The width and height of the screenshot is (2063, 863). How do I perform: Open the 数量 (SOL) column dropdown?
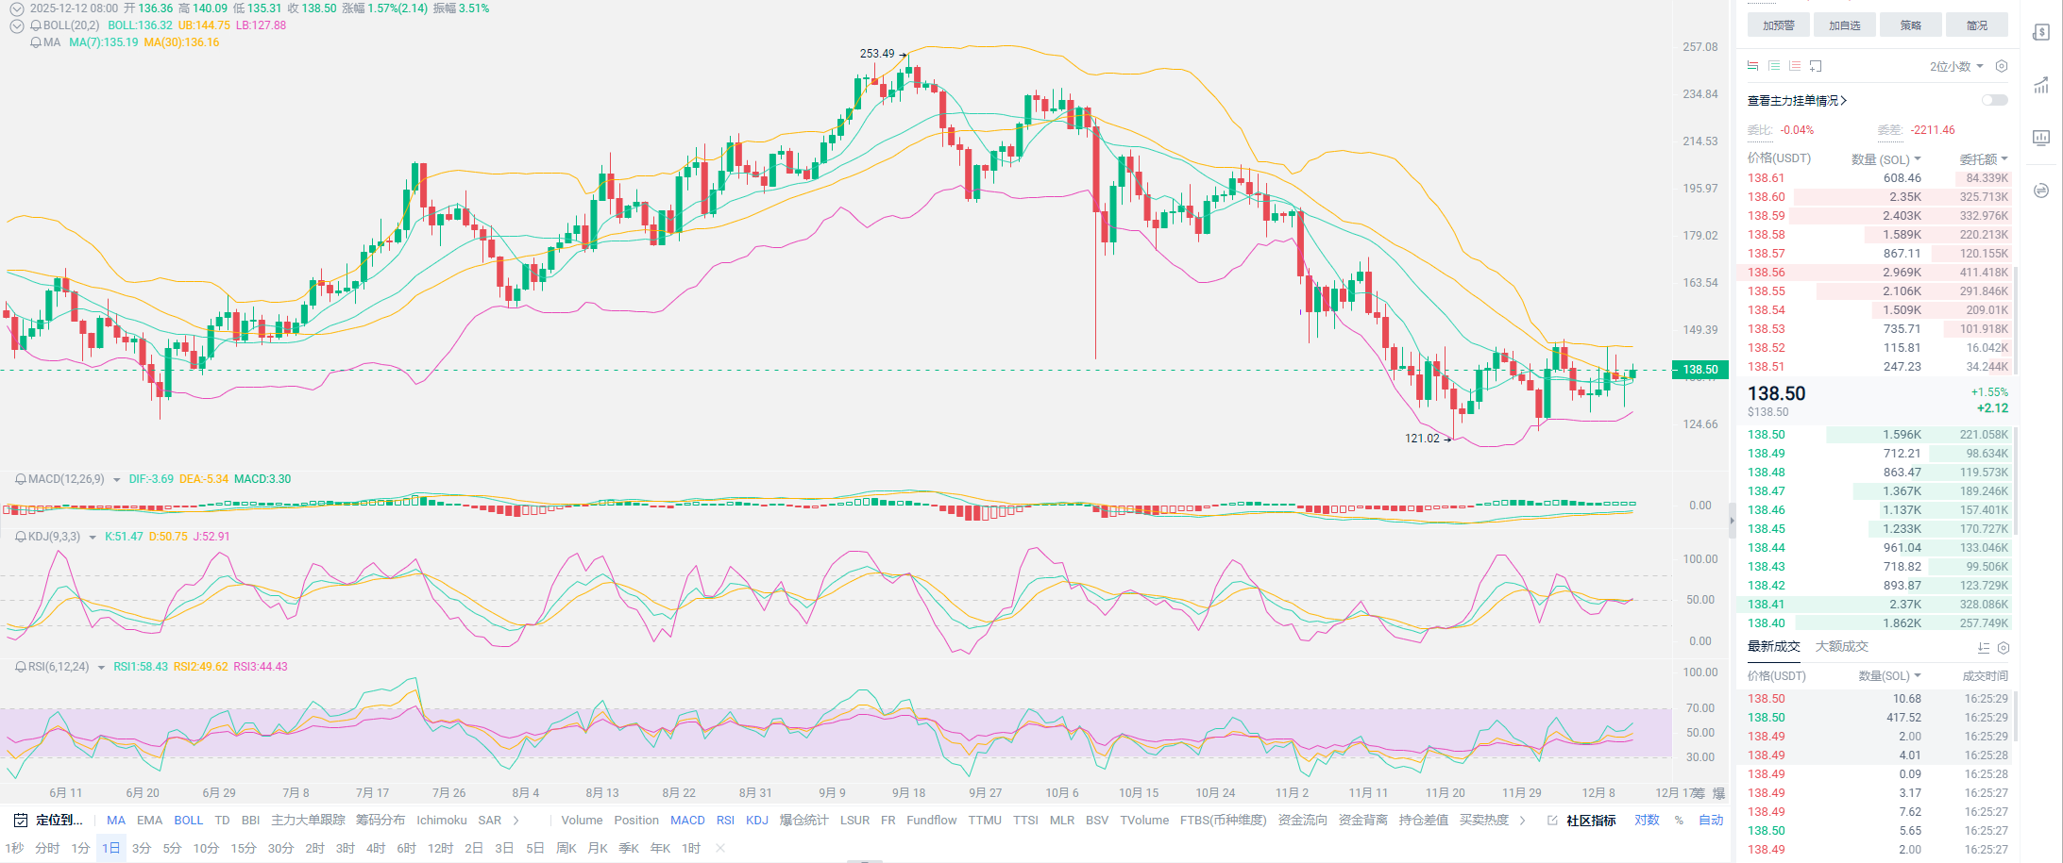1885,159
